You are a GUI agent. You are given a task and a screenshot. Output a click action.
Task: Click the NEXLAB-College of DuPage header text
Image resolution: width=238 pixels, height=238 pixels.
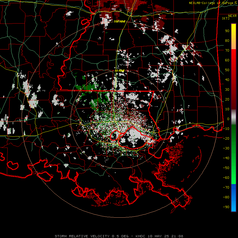[x=211, y=3]
